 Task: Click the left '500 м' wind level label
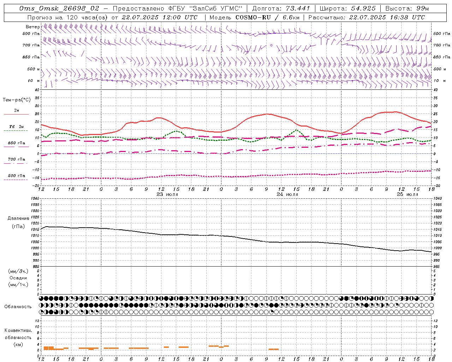click(34, 69)
